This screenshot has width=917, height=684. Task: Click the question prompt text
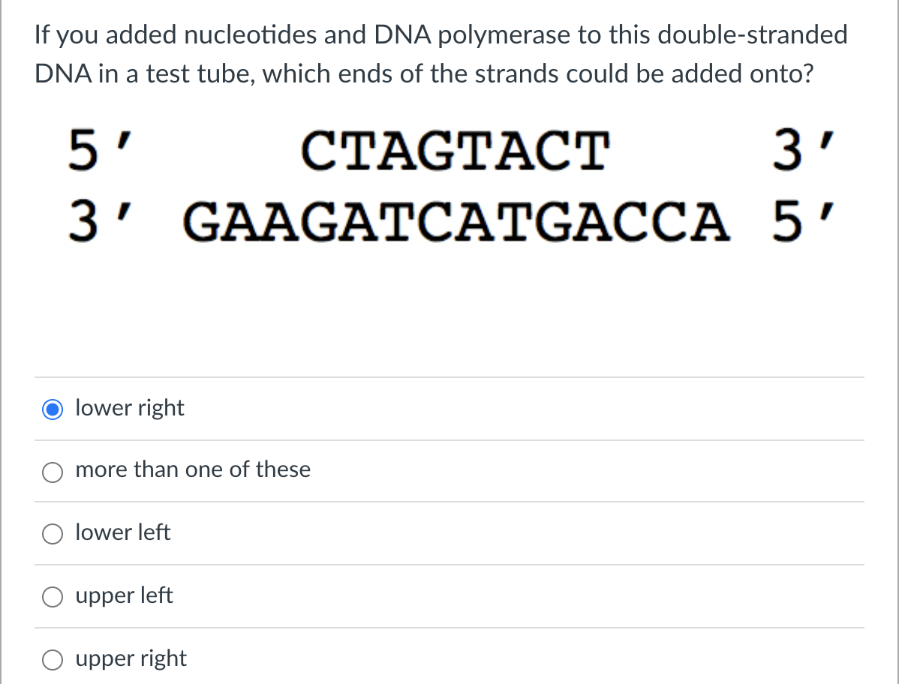[x=441, y=54]
